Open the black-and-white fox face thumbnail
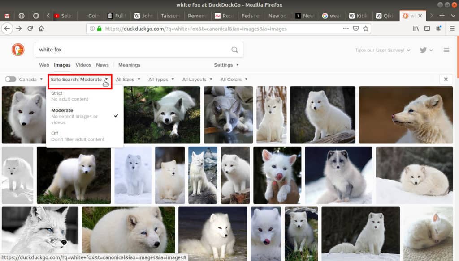The image size is (459, 261). pos(40,230)
